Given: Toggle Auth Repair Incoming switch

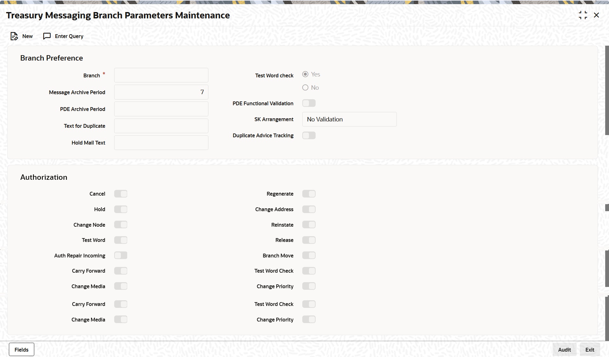Looking at the screenshot, I should [x=121, y=256].
